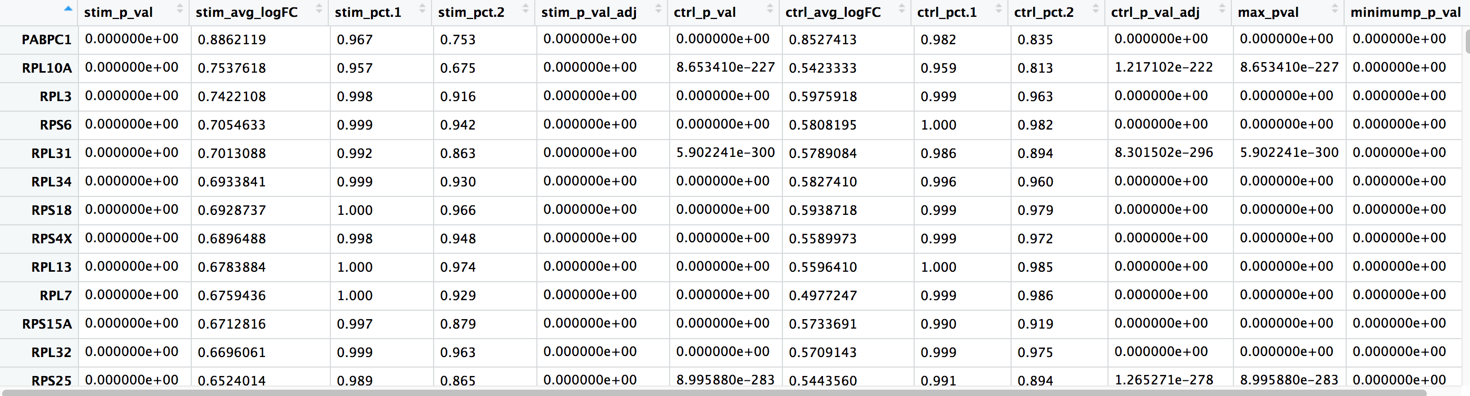The height and width of the screenshot is (396, 1470).
Task: Click the value 0.7537618 for RPL10A
Action: tap(232, 68)
